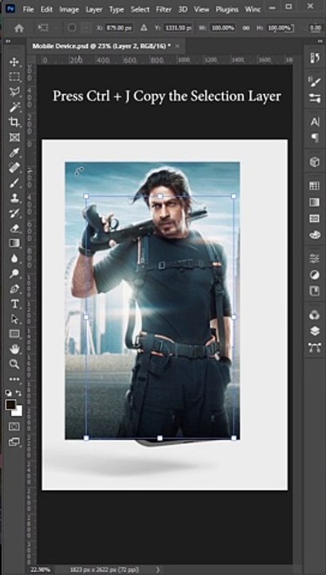Select the Blur tool
Image resolution: width=326 pixels, height=575 pixels.
click(x=14, y=259)
